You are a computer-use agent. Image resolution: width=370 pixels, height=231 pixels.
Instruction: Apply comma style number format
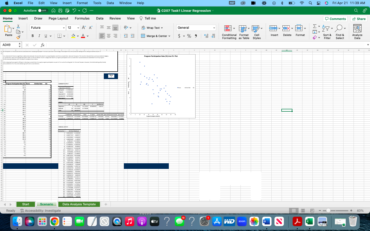(196, 36)
